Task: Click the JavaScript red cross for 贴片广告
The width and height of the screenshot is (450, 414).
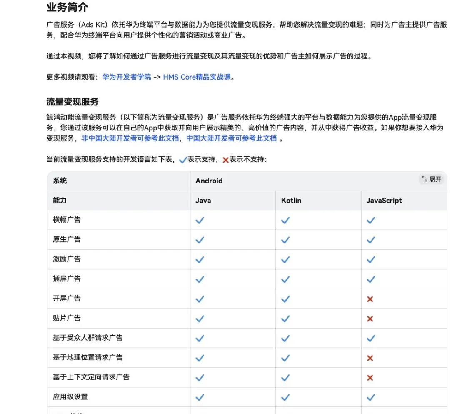Action: point(370,319)
